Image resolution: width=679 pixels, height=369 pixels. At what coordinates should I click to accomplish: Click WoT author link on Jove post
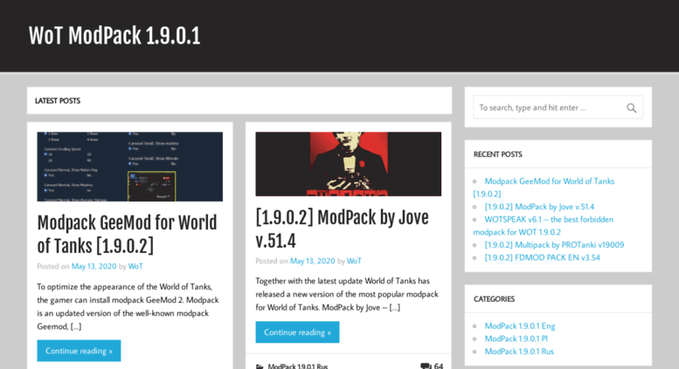[x=354, y=261]
